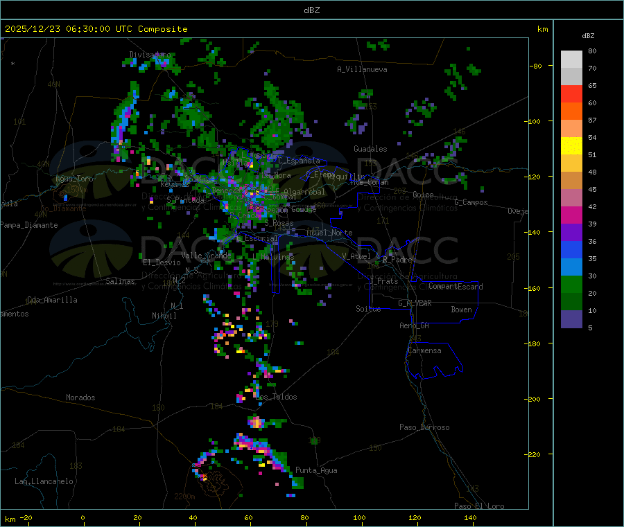
Task: Click the 'Paso_El_Loro' map label
Action: click(x=479, y=506)
